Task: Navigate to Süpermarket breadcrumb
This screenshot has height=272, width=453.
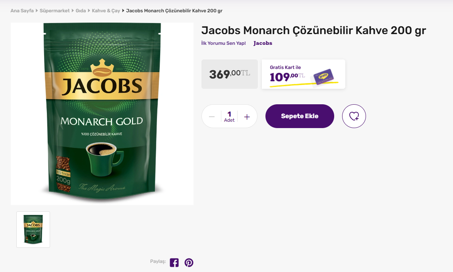Action: click(x=56, y=11)
